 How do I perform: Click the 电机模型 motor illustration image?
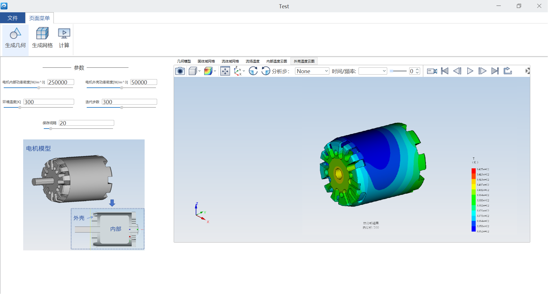(84, 195)
